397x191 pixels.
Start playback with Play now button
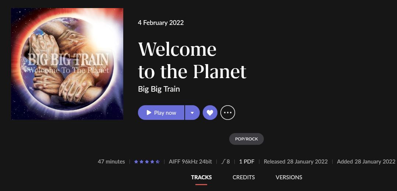point(161,113)
